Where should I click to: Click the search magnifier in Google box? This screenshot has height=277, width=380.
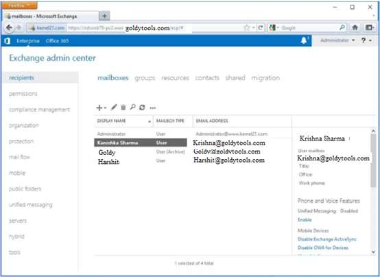click(x=342, y=27)
